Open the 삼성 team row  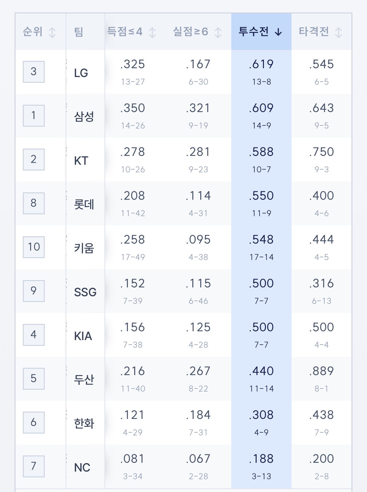(x=183, y=116)
